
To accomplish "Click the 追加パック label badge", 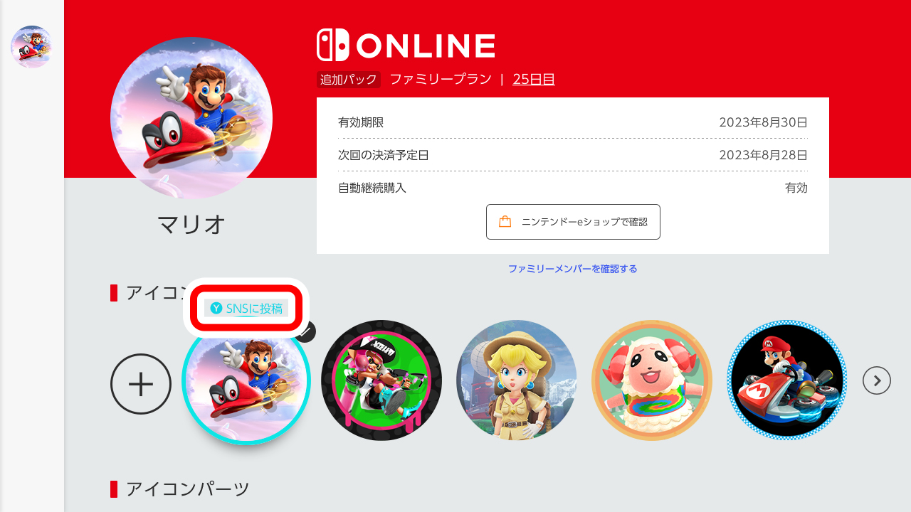I will [349, 80].
